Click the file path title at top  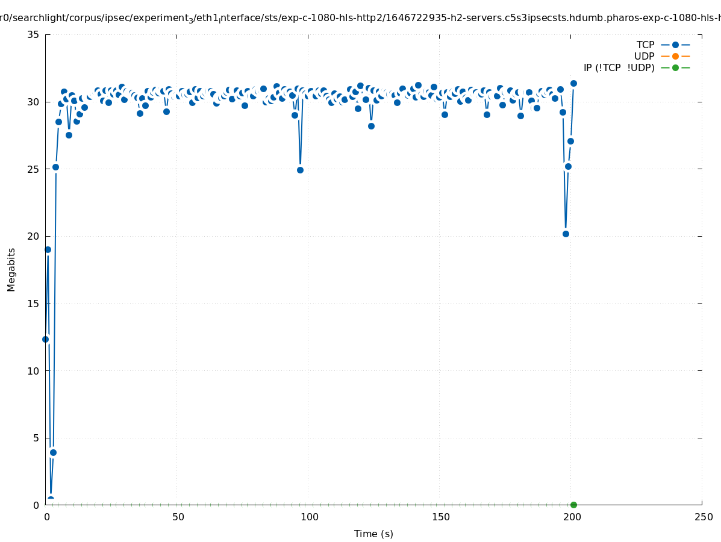(x=360, y=18)
